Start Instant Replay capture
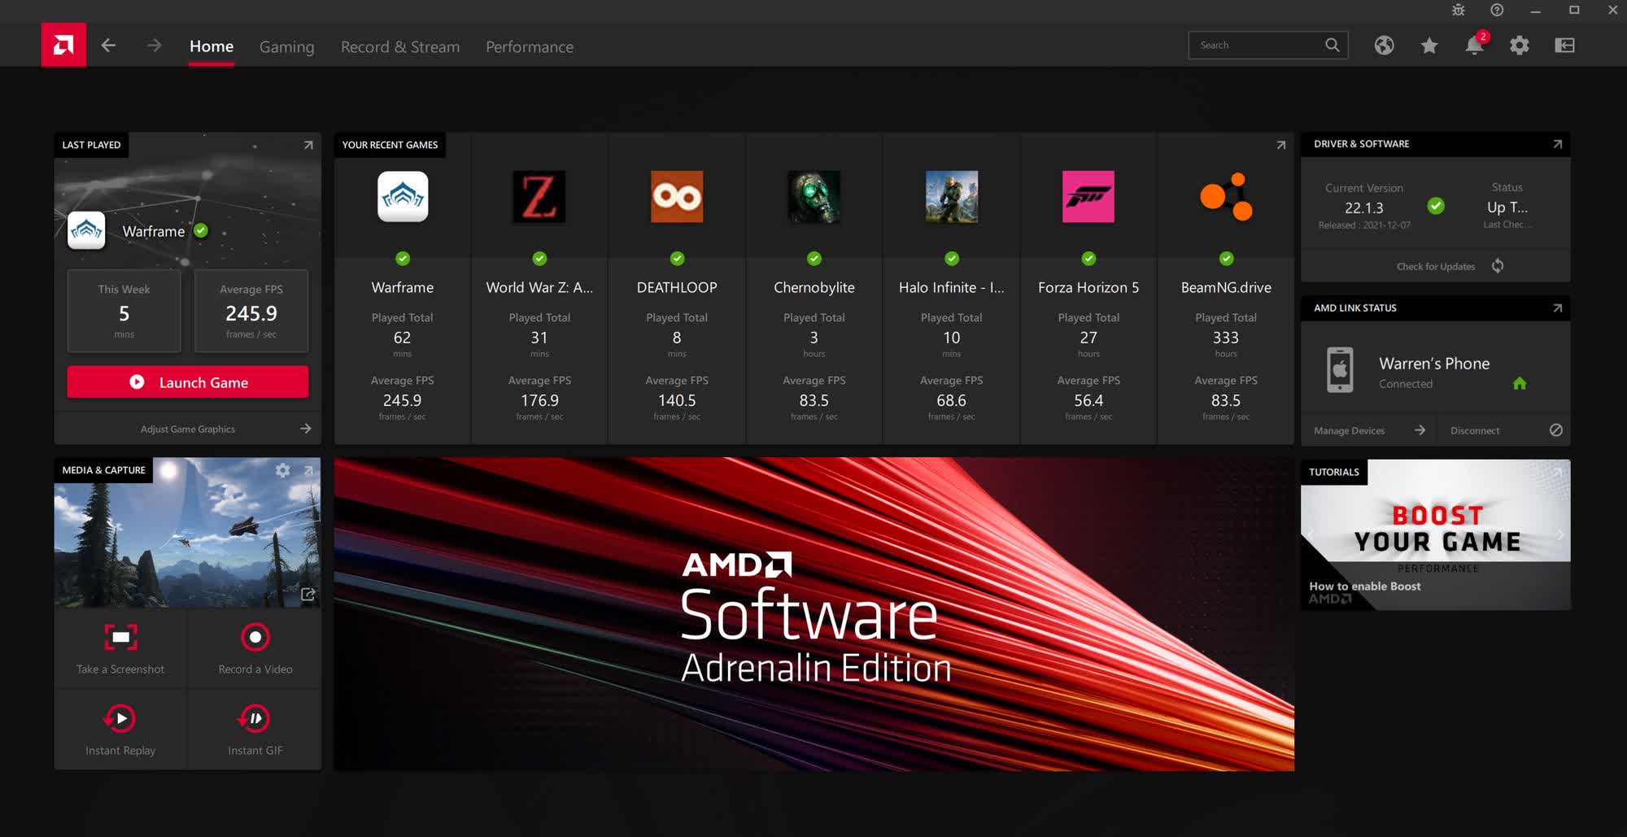This screenshot has height=837, width=1627. (120, 718)
